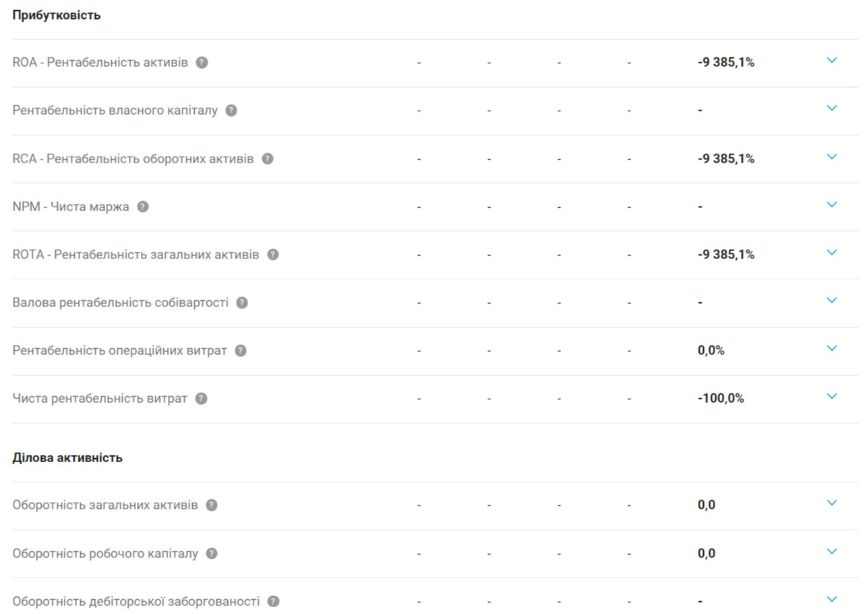Click help icon next to Рентабельність операційних витрат
Screen dimensions: 865x614
(x=241, y=351)
